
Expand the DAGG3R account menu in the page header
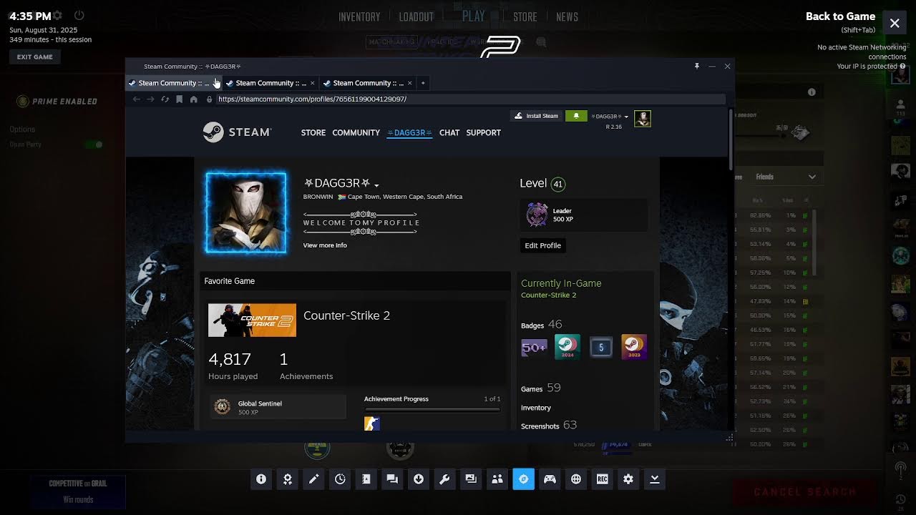610,117
